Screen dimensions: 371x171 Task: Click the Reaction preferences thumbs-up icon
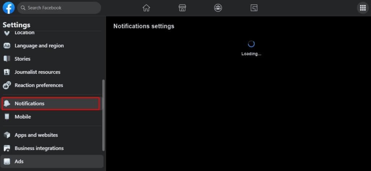point(7,85)
